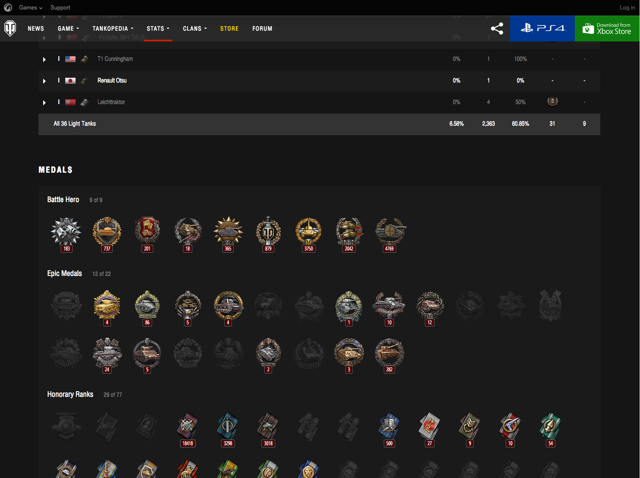Image resolution: width=640 pixels, height=478 pixels.
Task: Select Epic medal with count 12
Action: pyautogui.click(x=430, y=308)
